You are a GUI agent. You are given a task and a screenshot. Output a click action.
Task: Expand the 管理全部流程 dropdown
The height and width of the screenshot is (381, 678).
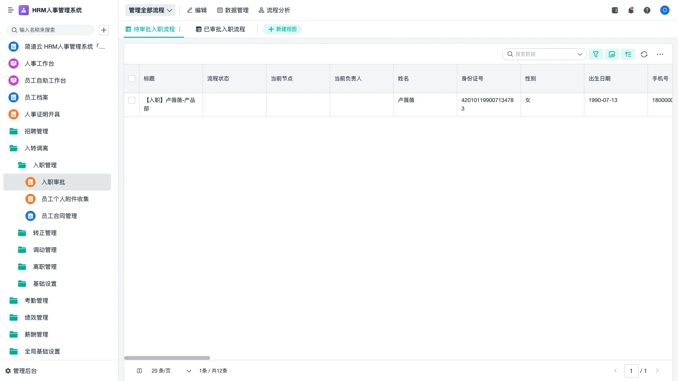(150, 10)
